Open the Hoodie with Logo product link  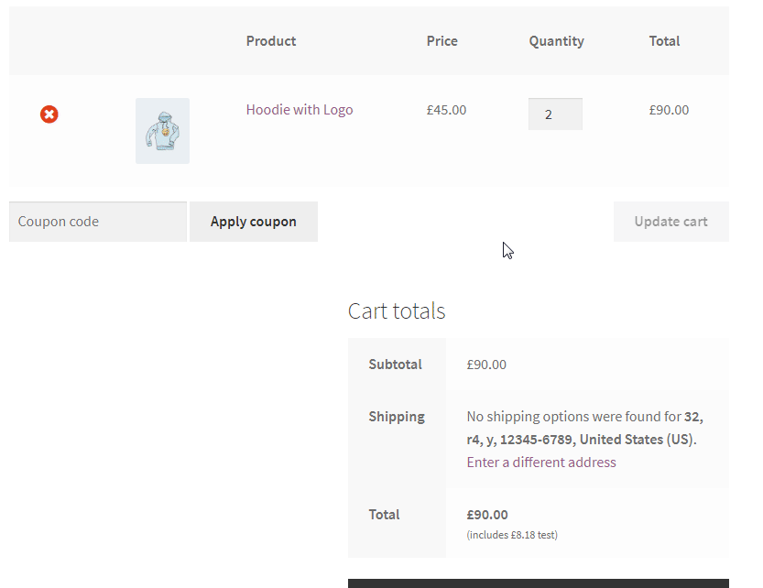tap(299, 109)
